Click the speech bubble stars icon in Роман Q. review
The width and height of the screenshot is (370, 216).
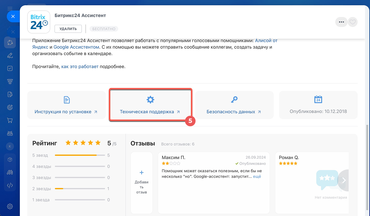point(327,179)
